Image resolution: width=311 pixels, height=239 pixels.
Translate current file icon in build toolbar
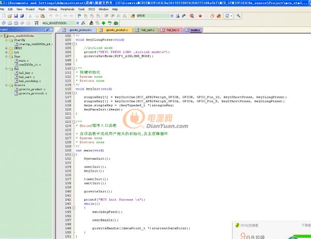4,23
